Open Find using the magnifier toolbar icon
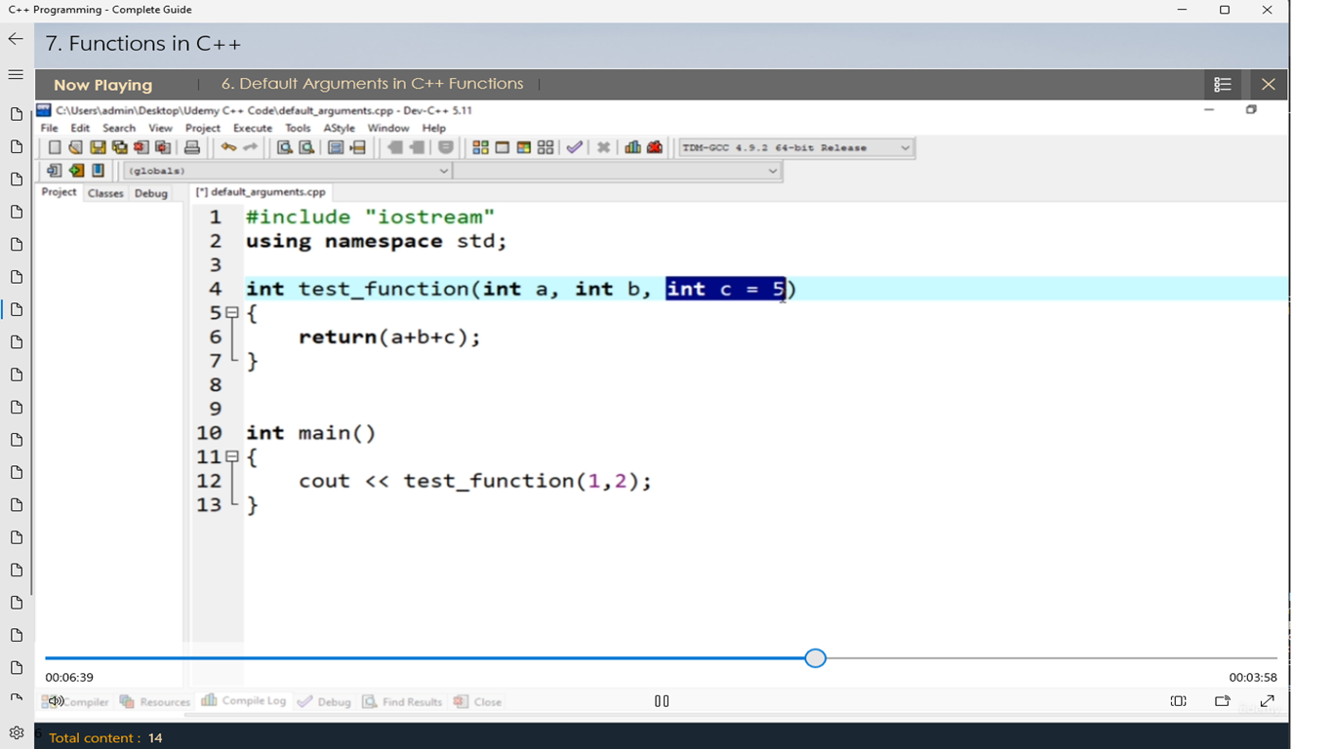Image resolution: width=1333 pixels, height=749 pixels. [283, 146]
